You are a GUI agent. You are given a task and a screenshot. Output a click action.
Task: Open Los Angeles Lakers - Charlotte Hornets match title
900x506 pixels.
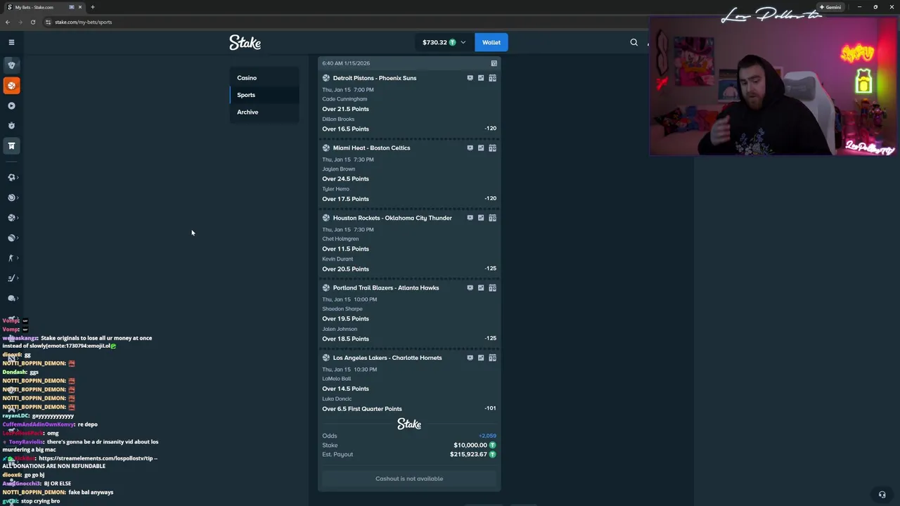click(x=387, y=358)
